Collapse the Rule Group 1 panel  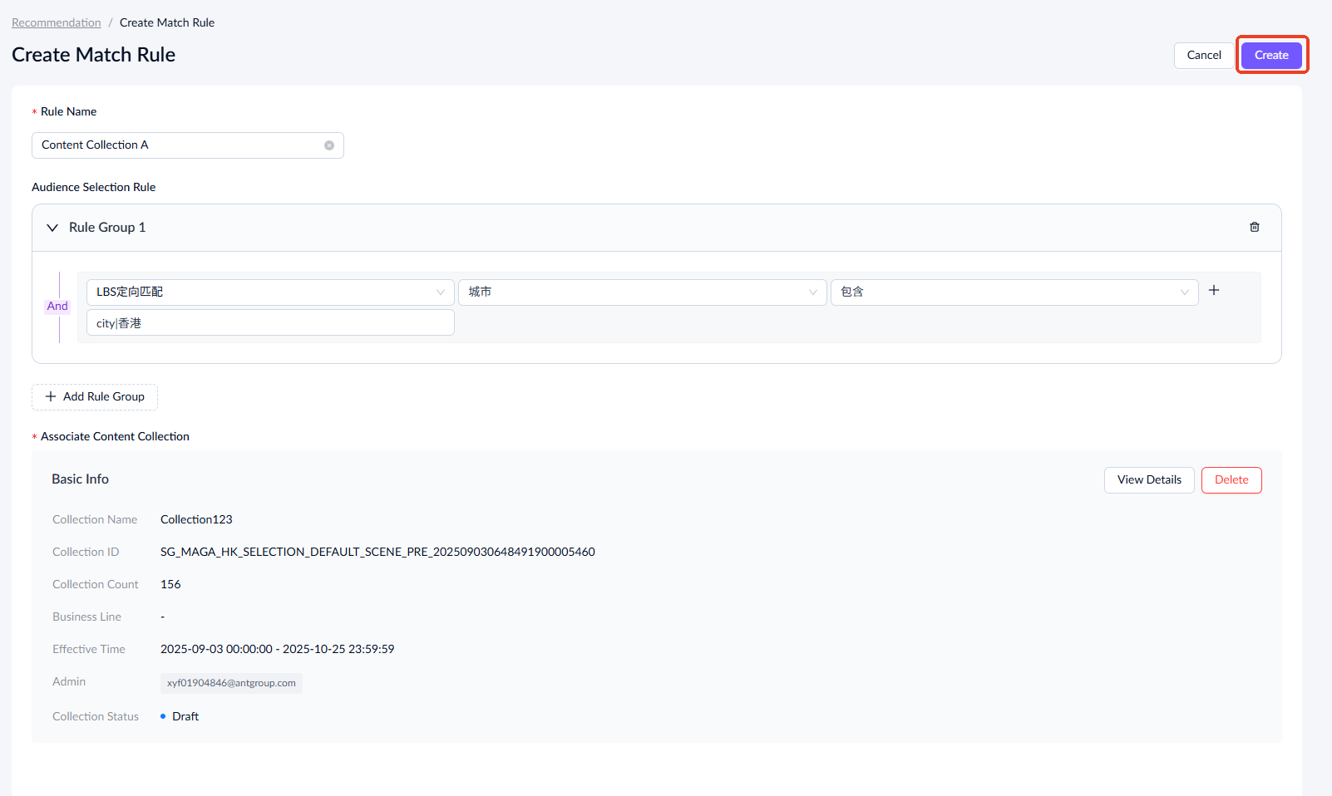point(52,228)
